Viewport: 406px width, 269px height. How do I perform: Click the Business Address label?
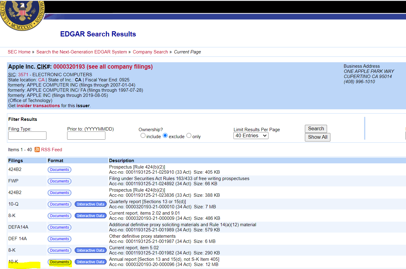point(362,66)
